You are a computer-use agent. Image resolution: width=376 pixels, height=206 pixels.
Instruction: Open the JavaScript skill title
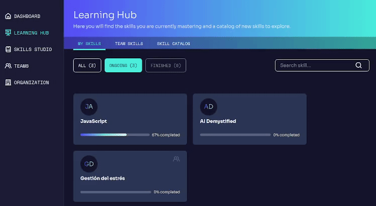click(93, 121)
